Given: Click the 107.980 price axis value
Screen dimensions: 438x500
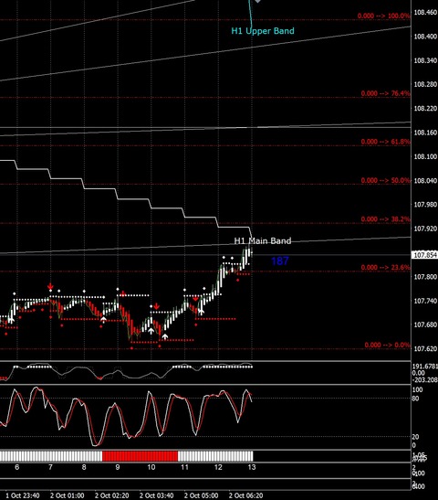Looking at the screenshot, I should 425,205.
